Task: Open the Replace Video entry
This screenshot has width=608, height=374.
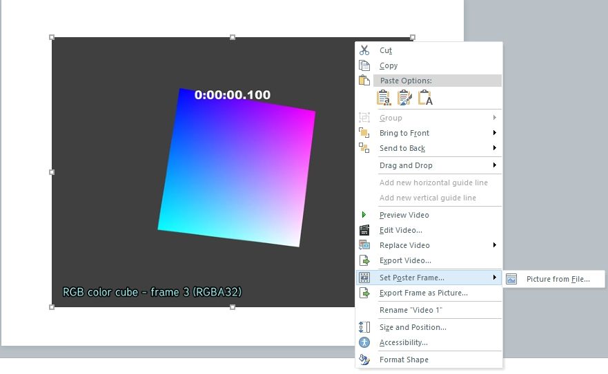Action: [x=429, y=245]
